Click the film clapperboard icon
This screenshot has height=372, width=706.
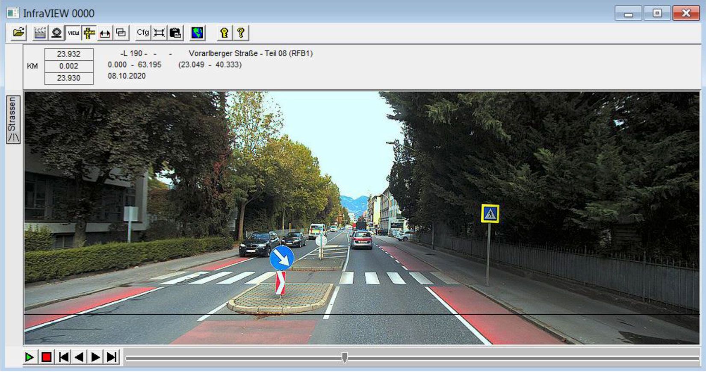coord(40,33)
